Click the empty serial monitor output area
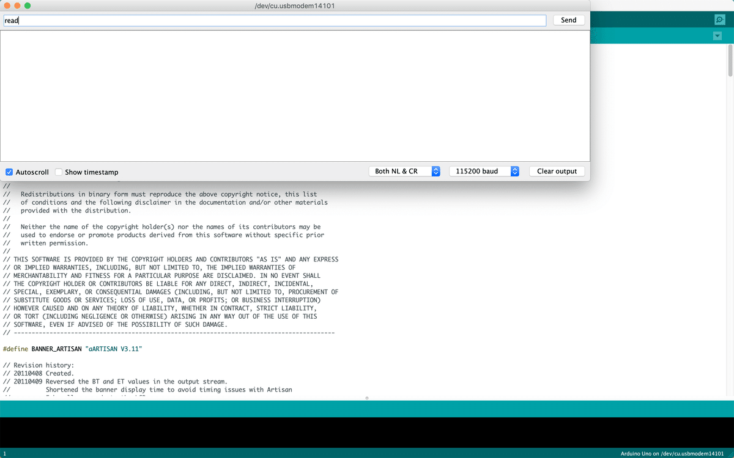Screen dimensions: 734x458 295,96
